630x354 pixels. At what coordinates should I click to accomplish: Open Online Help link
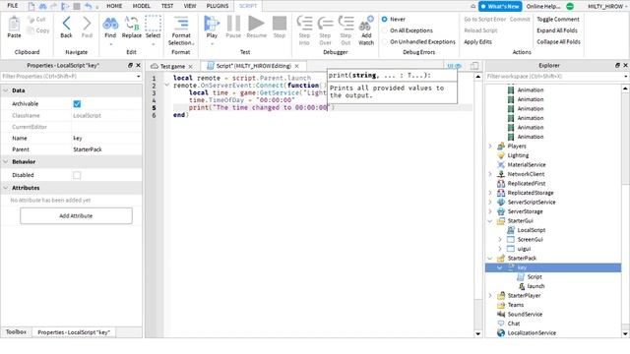543,7
